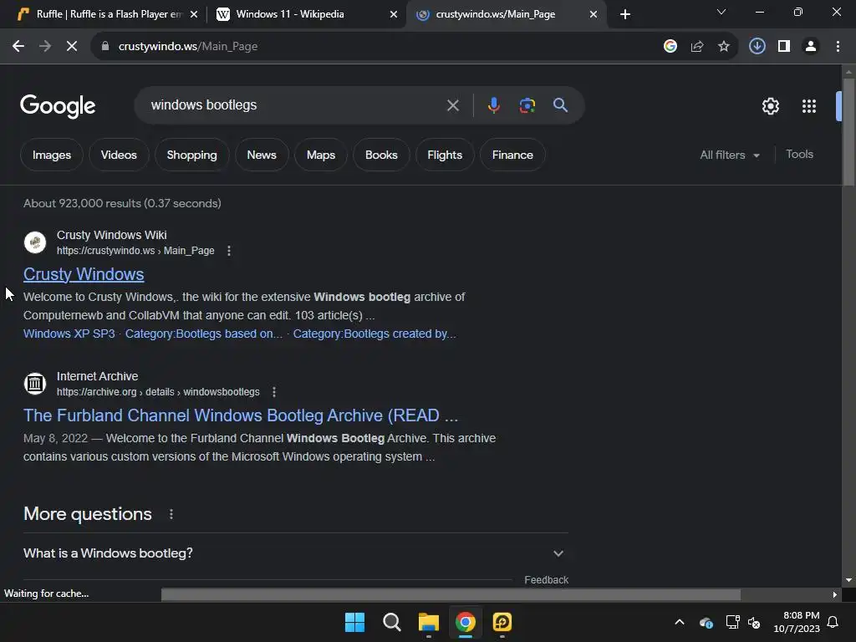Click the vertical scrollbar thumb

point(848,131)
